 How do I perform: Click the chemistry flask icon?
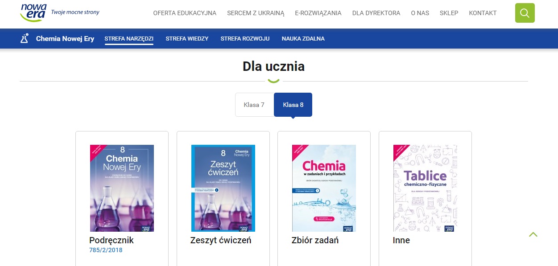tap(25, 38)
